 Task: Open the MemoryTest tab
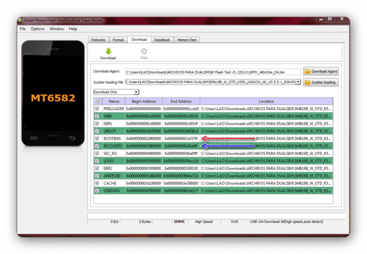[x=187, y=40]
